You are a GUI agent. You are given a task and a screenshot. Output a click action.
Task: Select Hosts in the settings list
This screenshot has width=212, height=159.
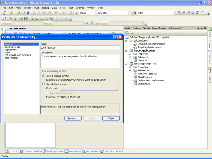pyautogui.click(x=7, y=53)
